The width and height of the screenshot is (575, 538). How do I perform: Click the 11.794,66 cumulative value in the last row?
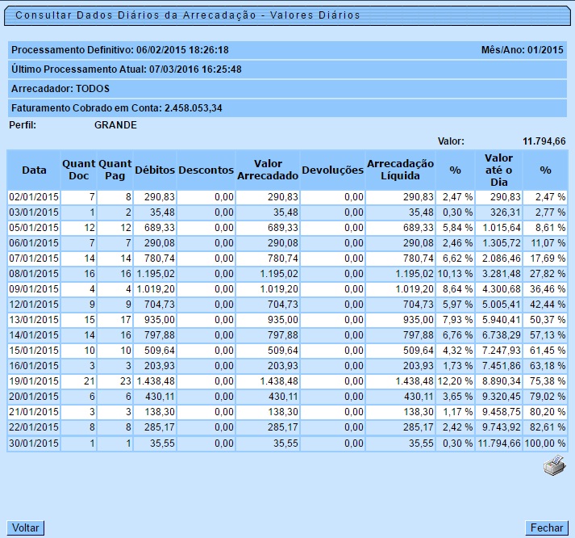[498, 443]
